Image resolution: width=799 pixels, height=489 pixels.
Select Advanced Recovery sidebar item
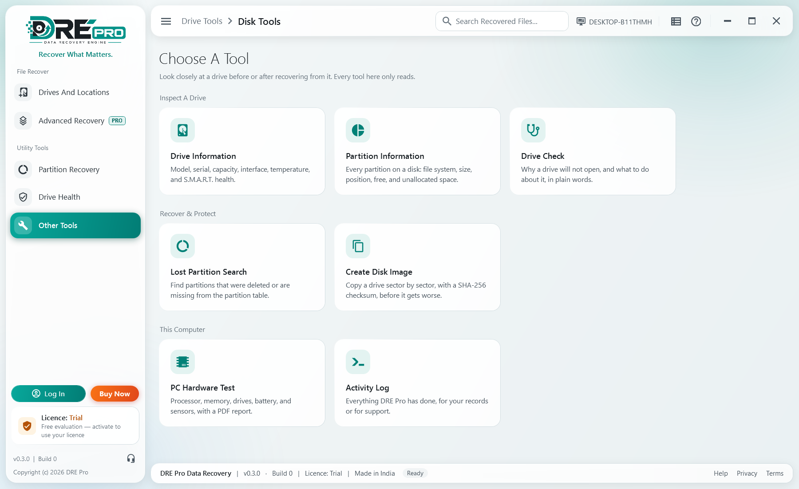[75, 121]
